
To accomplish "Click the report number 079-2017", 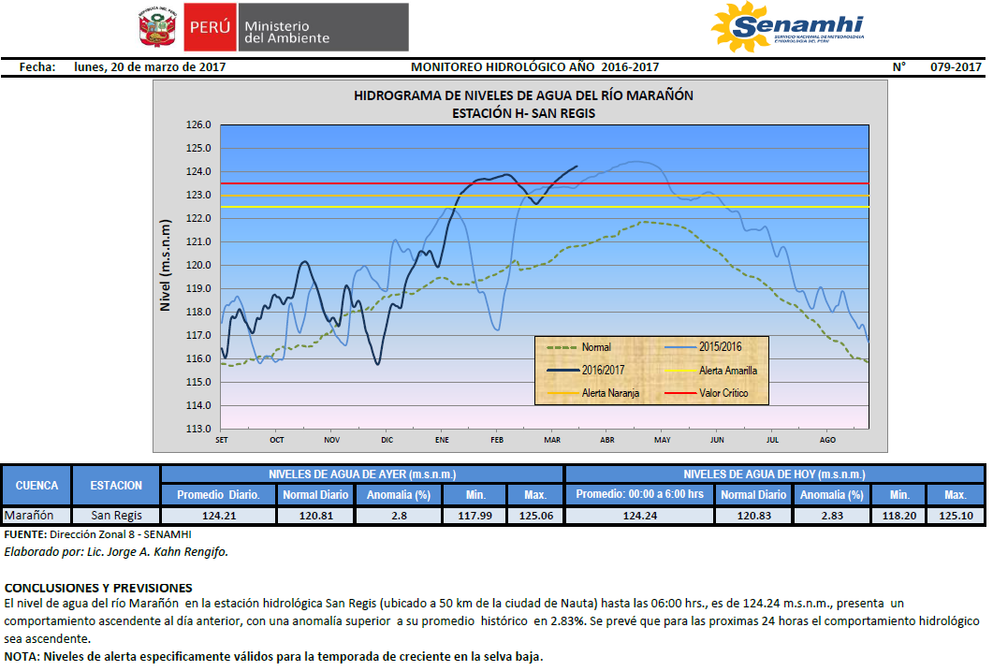I will [956, 67].
